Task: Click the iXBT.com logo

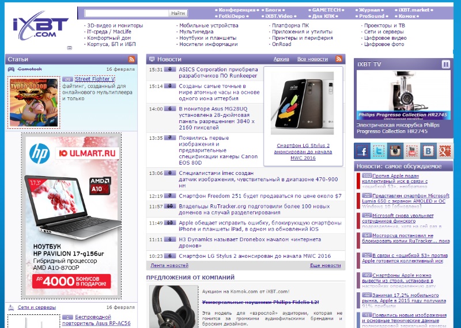Action: coord(40,26)
